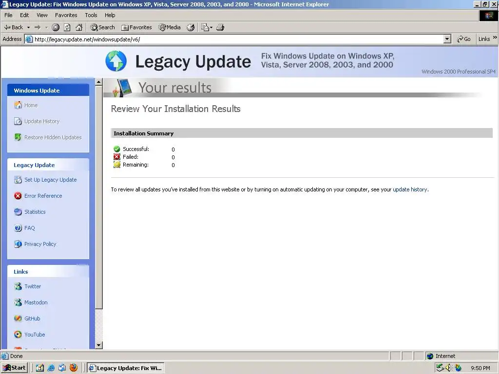Screen dimensions: 499x374
Task: Click the Mail toolbar icon
Action: 207,27
